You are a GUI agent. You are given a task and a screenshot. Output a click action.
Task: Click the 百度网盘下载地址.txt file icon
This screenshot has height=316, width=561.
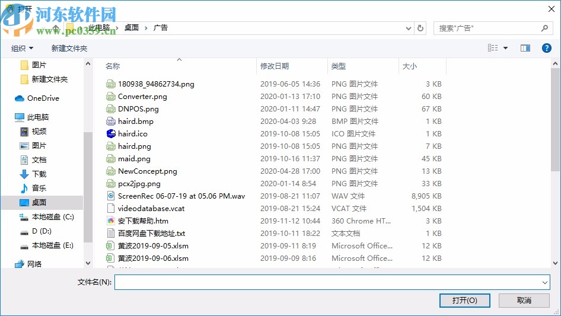click(x=111, y=234)
